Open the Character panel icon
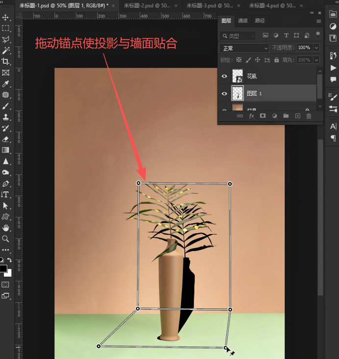339x359 pixels. [x=333, y=127]
